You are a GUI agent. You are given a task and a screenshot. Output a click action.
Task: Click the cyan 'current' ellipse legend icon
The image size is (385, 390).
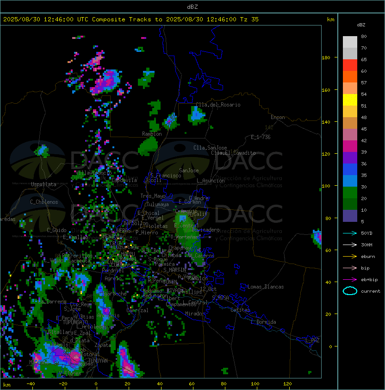[x=350, y=291]
